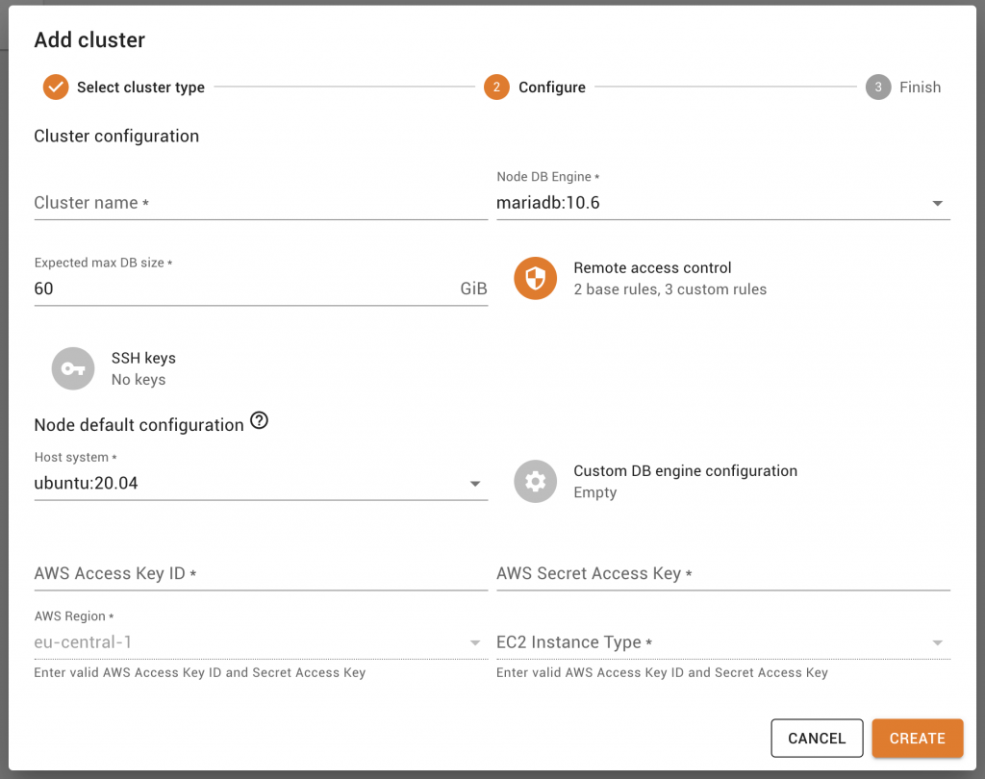Screen dimensions: 985x779
Task: Focus the Cluster name field
Action: click(x=261, y=203)
